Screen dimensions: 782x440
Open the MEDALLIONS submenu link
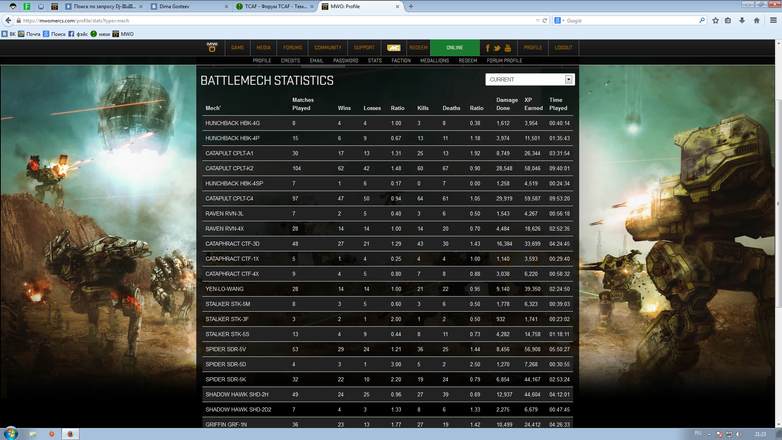coord(435,61)
